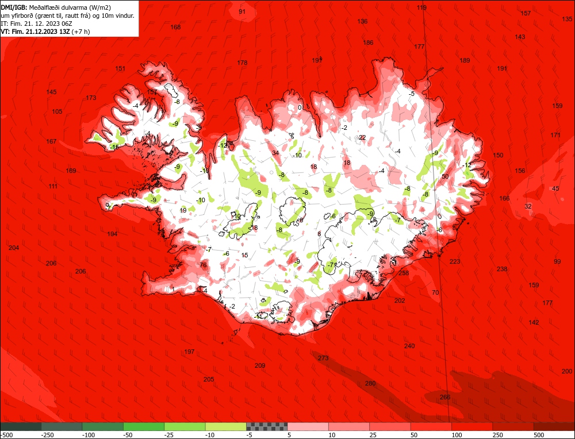Image resolution: width=575 pixels, height=439 pixels.
Task: Select the red 50 to 100 legend swatch
Action: click(431, 426)
